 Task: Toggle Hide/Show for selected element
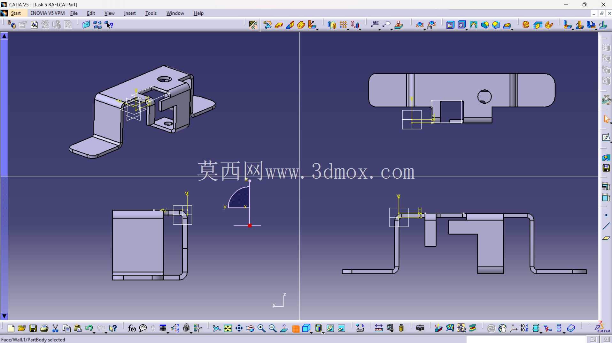pyautogui.click(x=330, y=328)
